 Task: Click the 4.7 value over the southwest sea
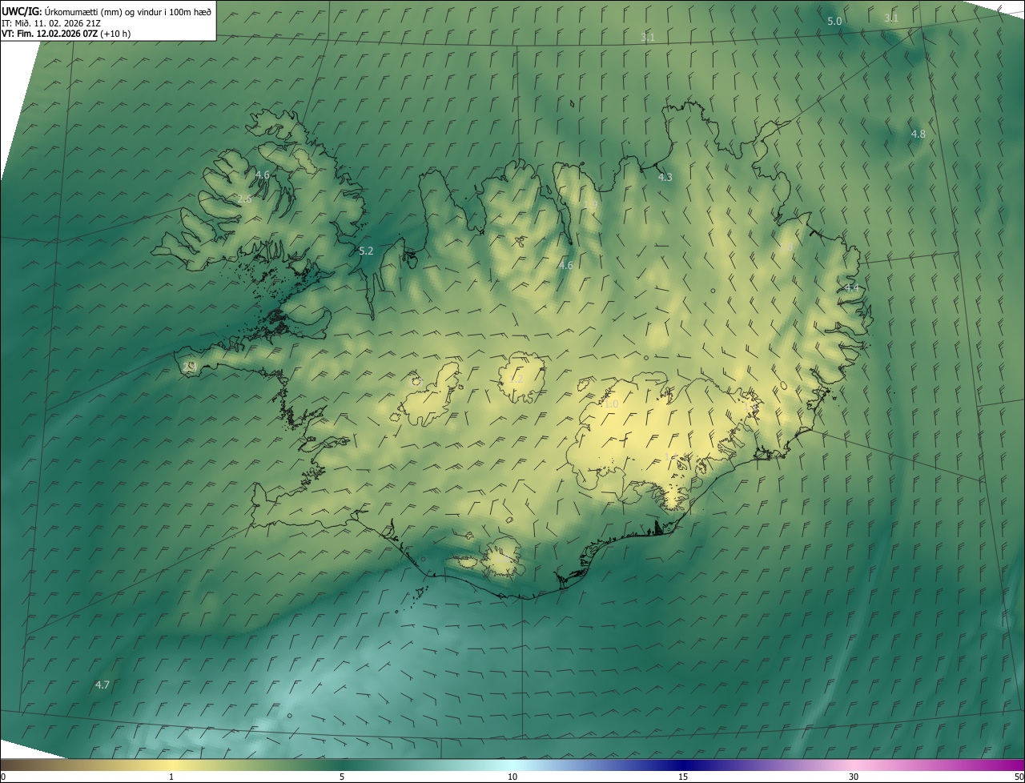tap(102, 685)
